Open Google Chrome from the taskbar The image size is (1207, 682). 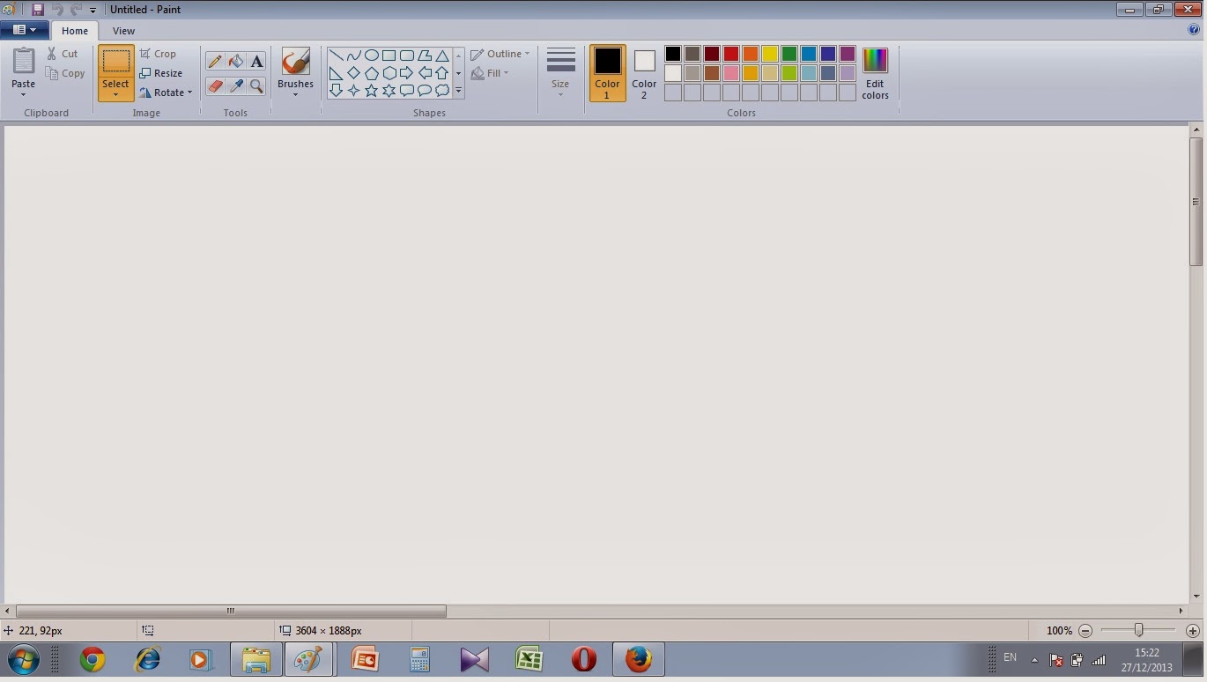point(92,659)
